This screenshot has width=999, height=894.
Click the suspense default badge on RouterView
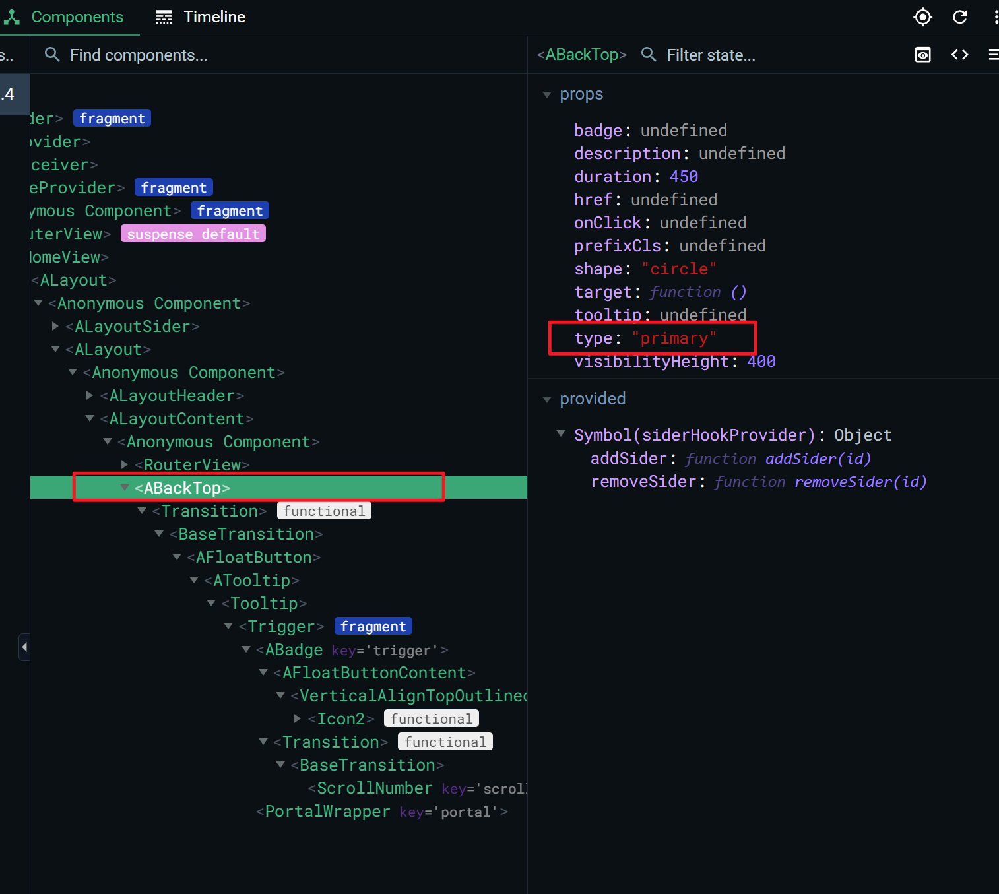[x=193, y=234]
